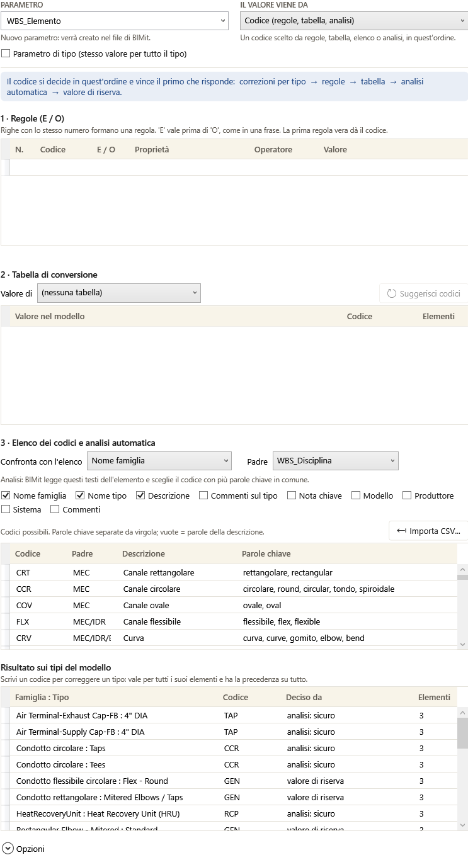Enable the 'Produttore' checkbox

(x=407, y=495)
